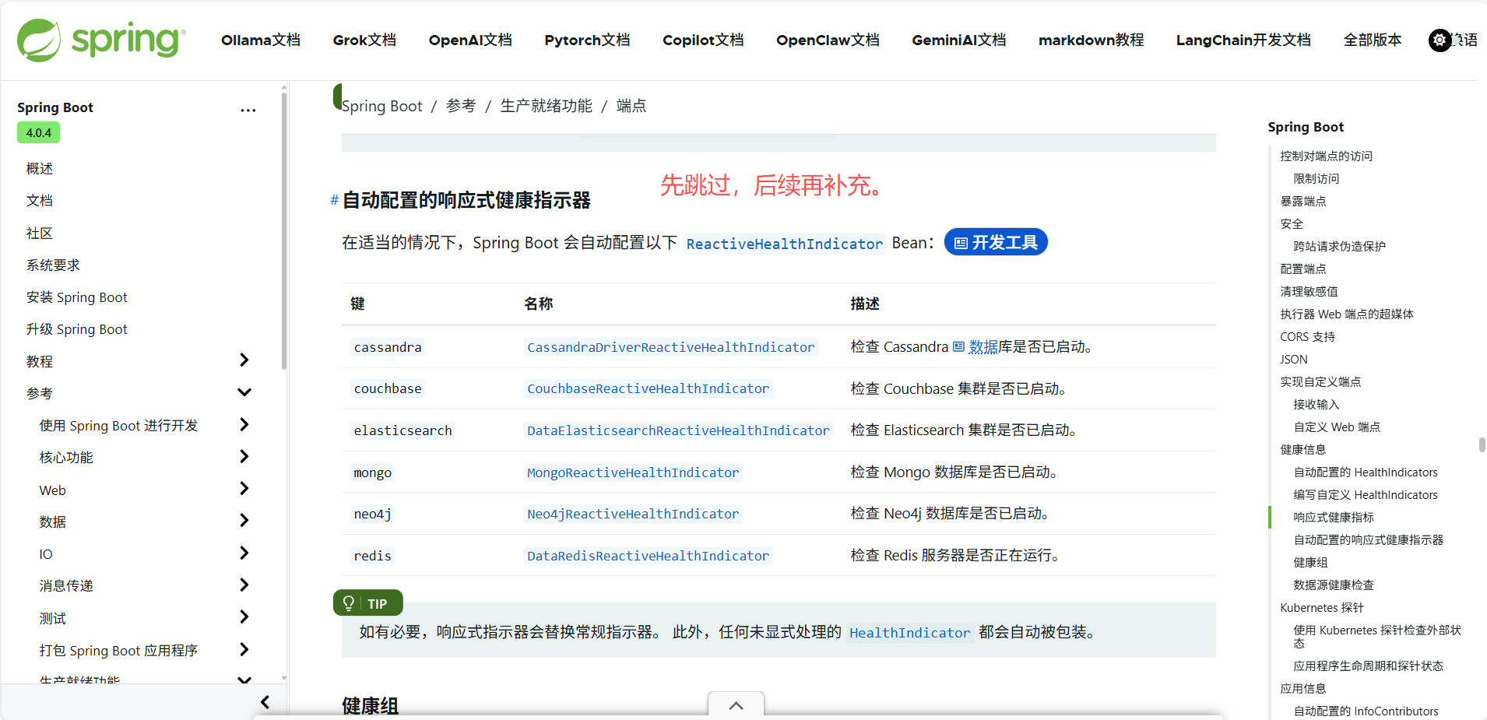1487x720 pixels.
Task: Expand the 测试 chevron
Action: (244, 616)
